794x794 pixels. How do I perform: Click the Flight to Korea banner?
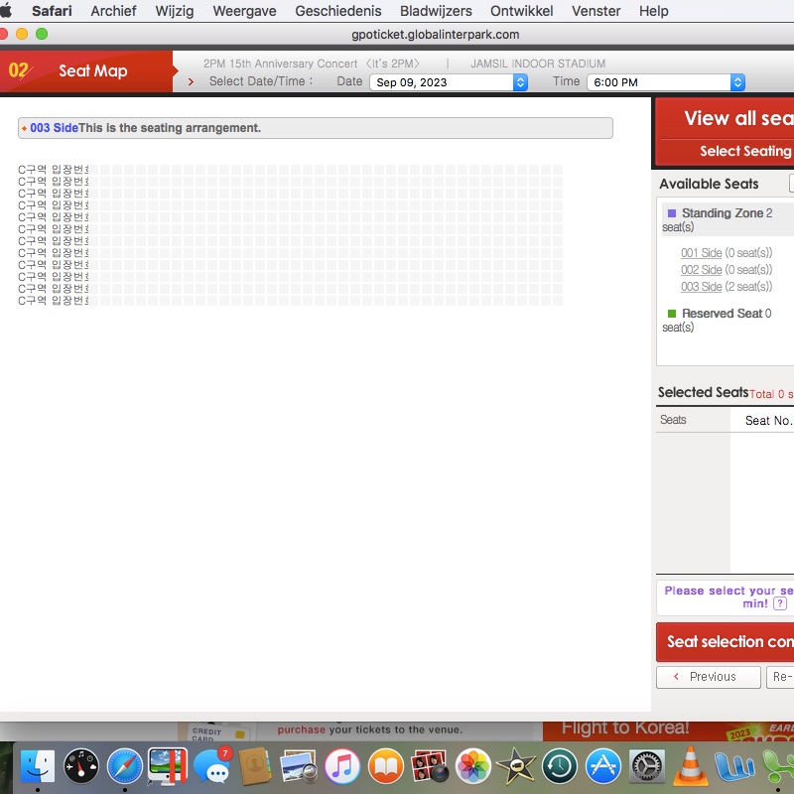click(x=668, y=730)
